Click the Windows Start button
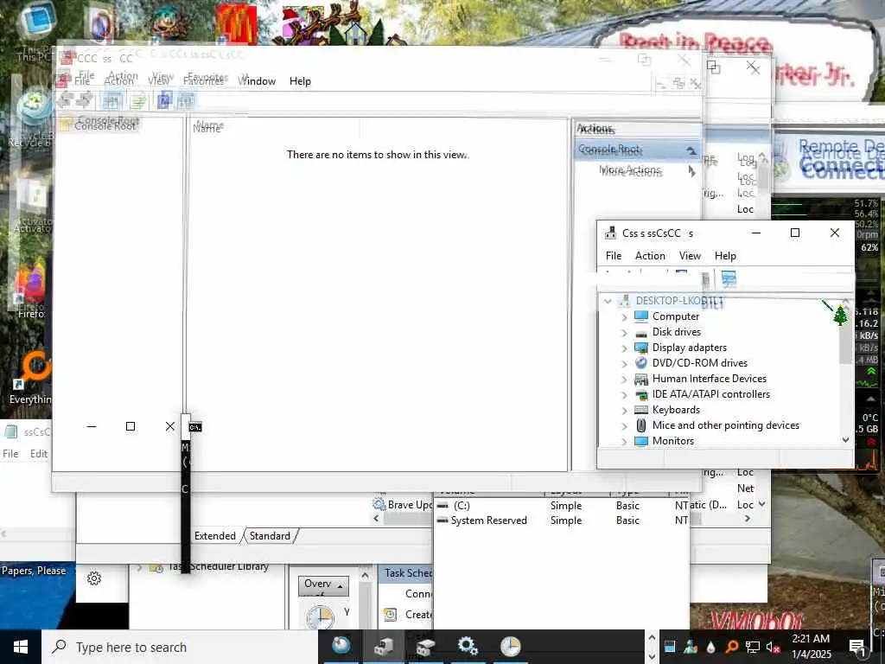 tap(21, 647)
